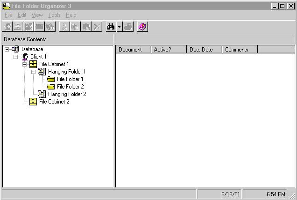297x200 pixels.
Task: Collapse the Client 1 tree node
Action: 16,57
